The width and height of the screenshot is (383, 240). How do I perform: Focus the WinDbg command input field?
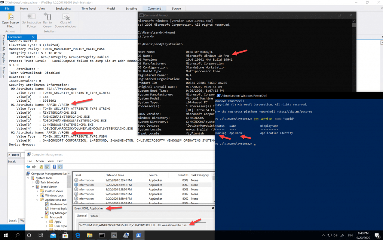click(x=23, y=155)
